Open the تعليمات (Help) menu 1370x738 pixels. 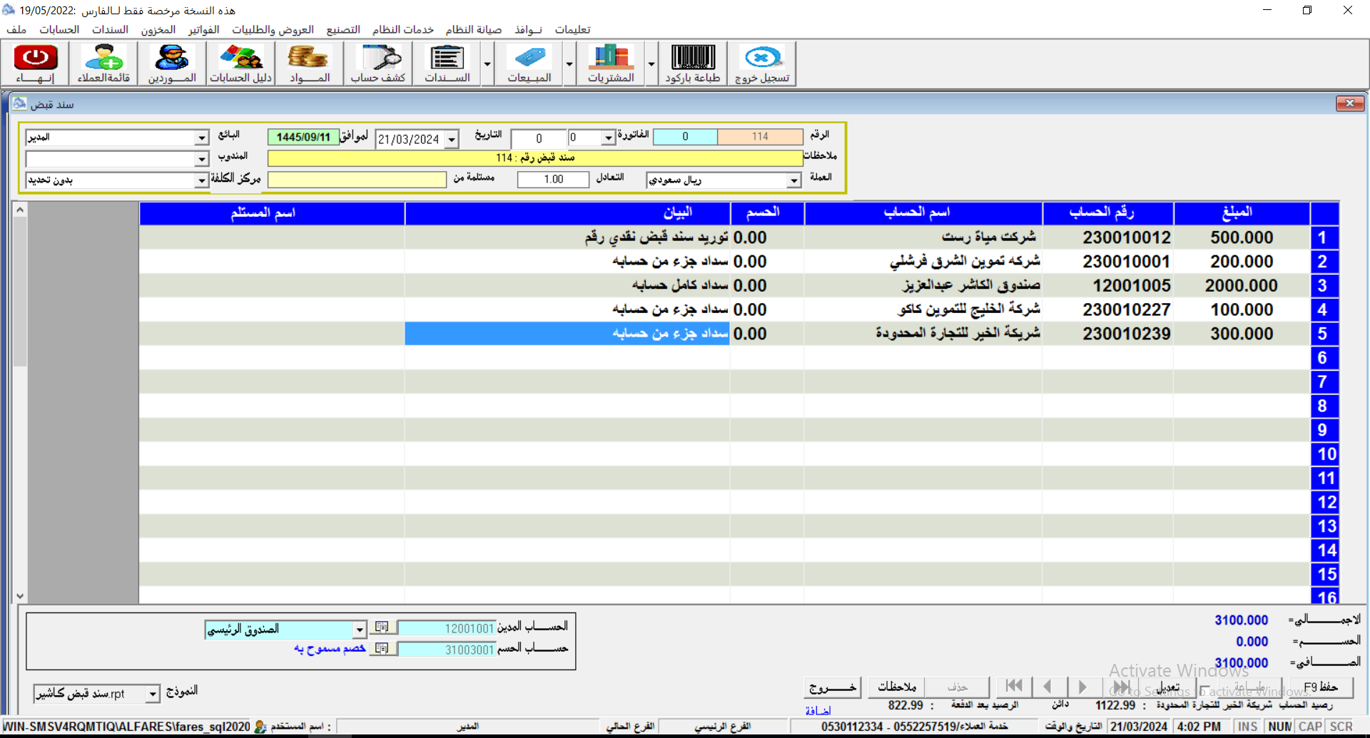tap(573, 29)
